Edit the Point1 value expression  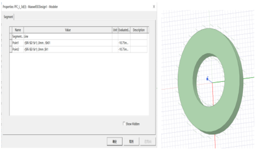click(x=68, y=43)
